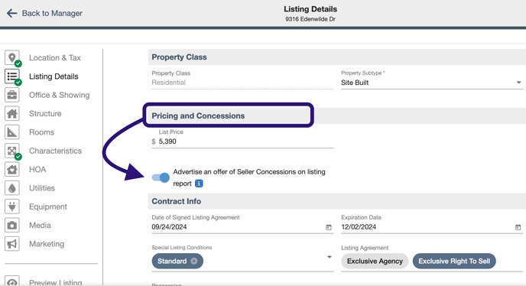This screenshot has height=286, width=526.
Task: Click into the List Price field
Action: pos(243,141)
